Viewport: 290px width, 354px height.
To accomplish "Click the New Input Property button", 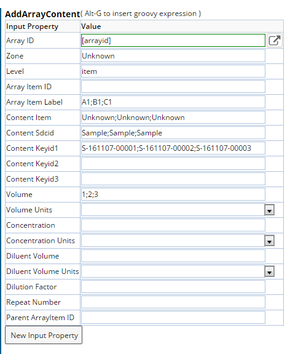I will click(44, 336).
